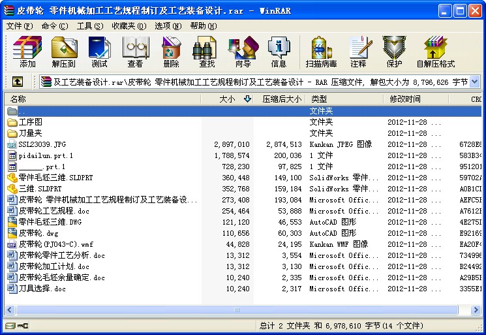Select 皮带轮工艺规程.doc document
This screenshot has height=335, width=486.
(48, 211)
